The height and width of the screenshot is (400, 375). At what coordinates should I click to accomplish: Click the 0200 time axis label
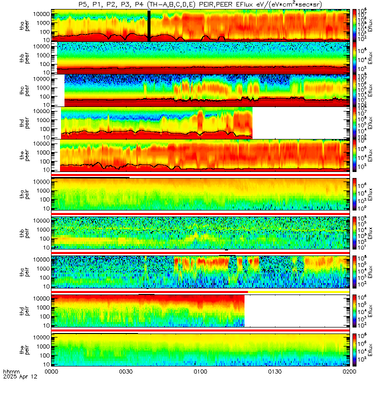tap(349, 371)
